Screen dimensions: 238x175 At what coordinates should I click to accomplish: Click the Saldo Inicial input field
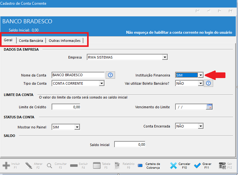[130, 144]
